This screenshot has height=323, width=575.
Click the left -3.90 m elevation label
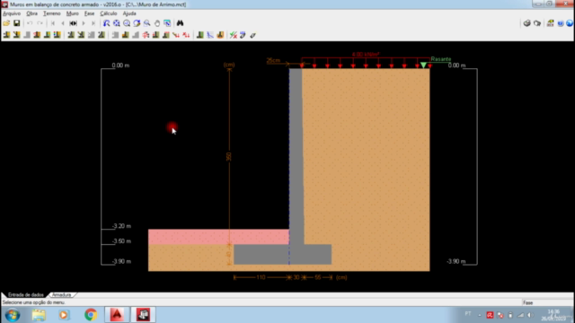click(x=121, y=261)
